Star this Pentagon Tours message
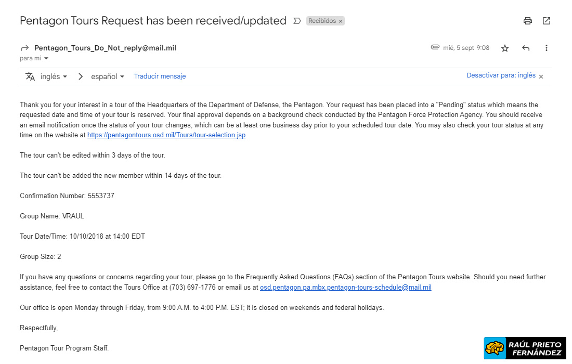Viewport: 572px width, 364px height. (505, 48)
